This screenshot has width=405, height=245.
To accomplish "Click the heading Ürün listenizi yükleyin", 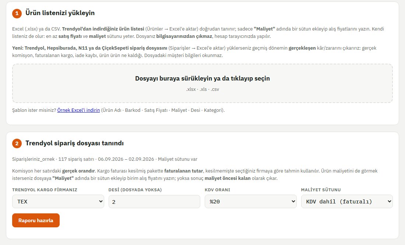I will pos(60,13).
